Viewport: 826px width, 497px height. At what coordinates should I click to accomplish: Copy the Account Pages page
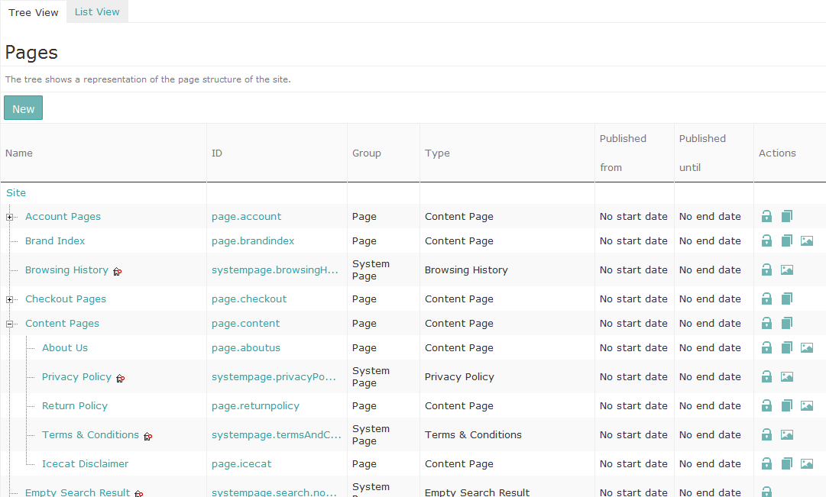(x=787, y=216)
